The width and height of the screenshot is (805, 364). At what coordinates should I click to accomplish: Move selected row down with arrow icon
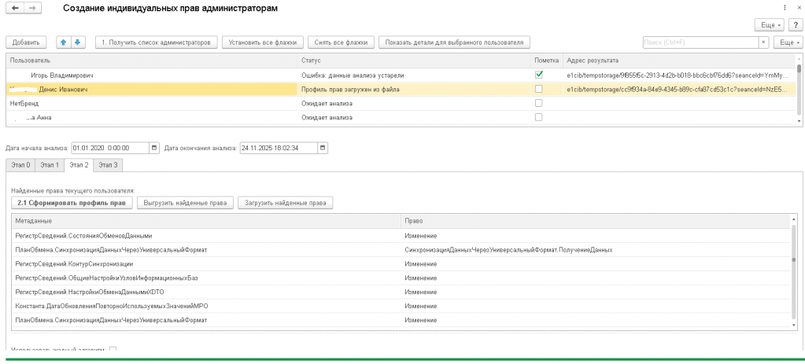point(78,42)
